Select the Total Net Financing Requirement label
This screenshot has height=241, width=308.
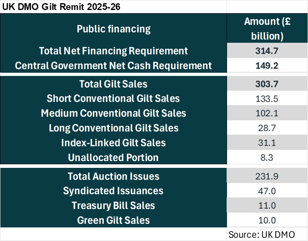pyautogui.click(x=113, y=51)
